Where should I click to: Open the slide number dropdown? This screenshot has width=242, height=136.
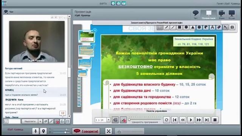109,120
